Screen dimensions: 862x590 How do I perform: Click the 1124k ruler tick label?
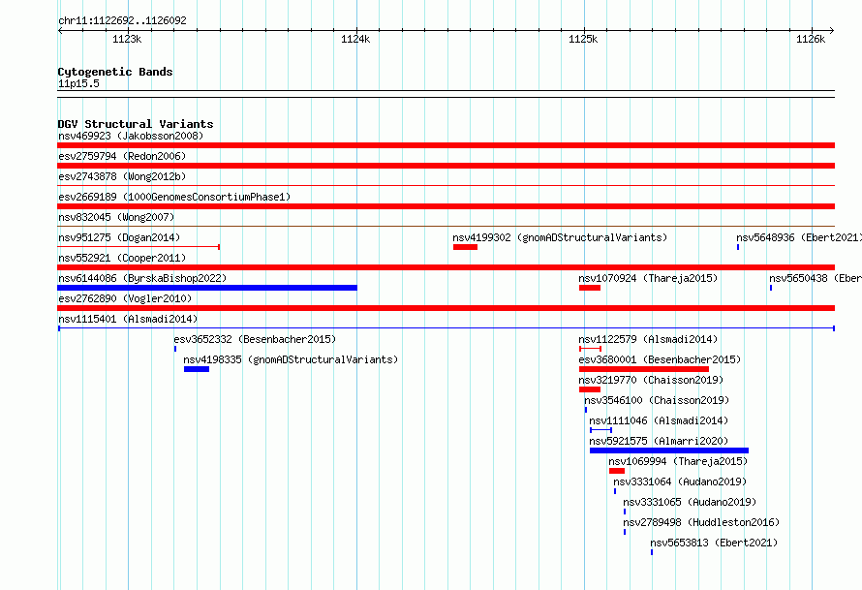tap(355, 39)
